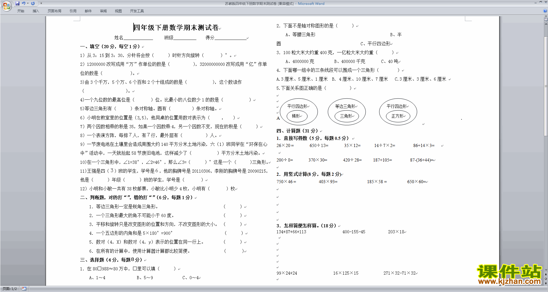Click option C、平行四边形
The width and height of the screenshot is (548, 292).
point(376,44)
